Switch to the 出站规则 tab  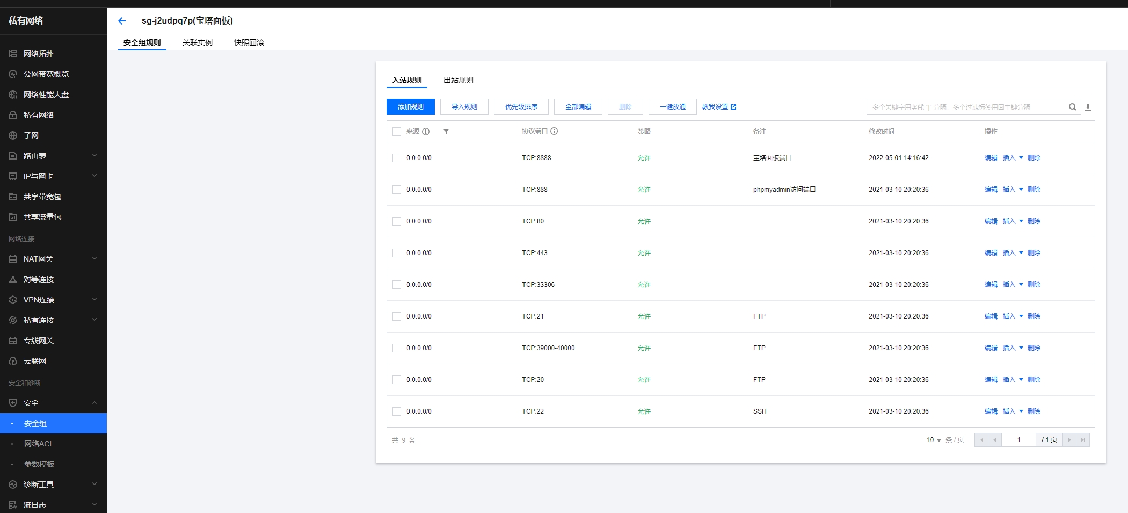459,80
